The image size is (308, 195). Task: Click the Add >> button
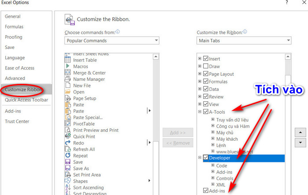tap(178, 132)
